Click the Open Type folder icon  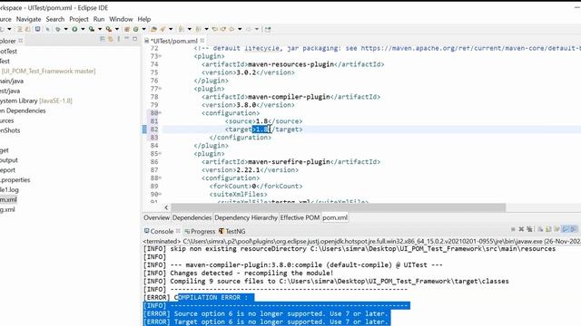click(x=153, y=29)
